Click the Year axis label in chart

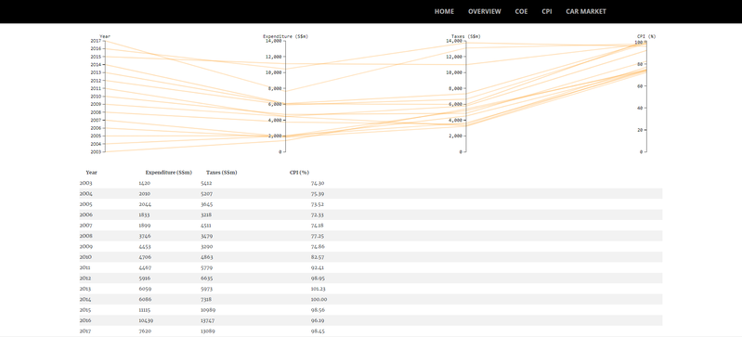(x=105, y=36)
